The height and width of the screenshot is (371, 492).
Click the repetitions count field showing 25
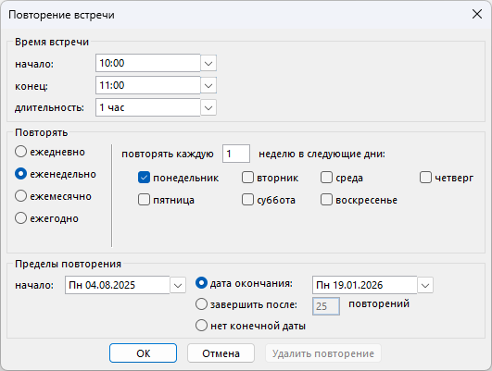point(326,306)
